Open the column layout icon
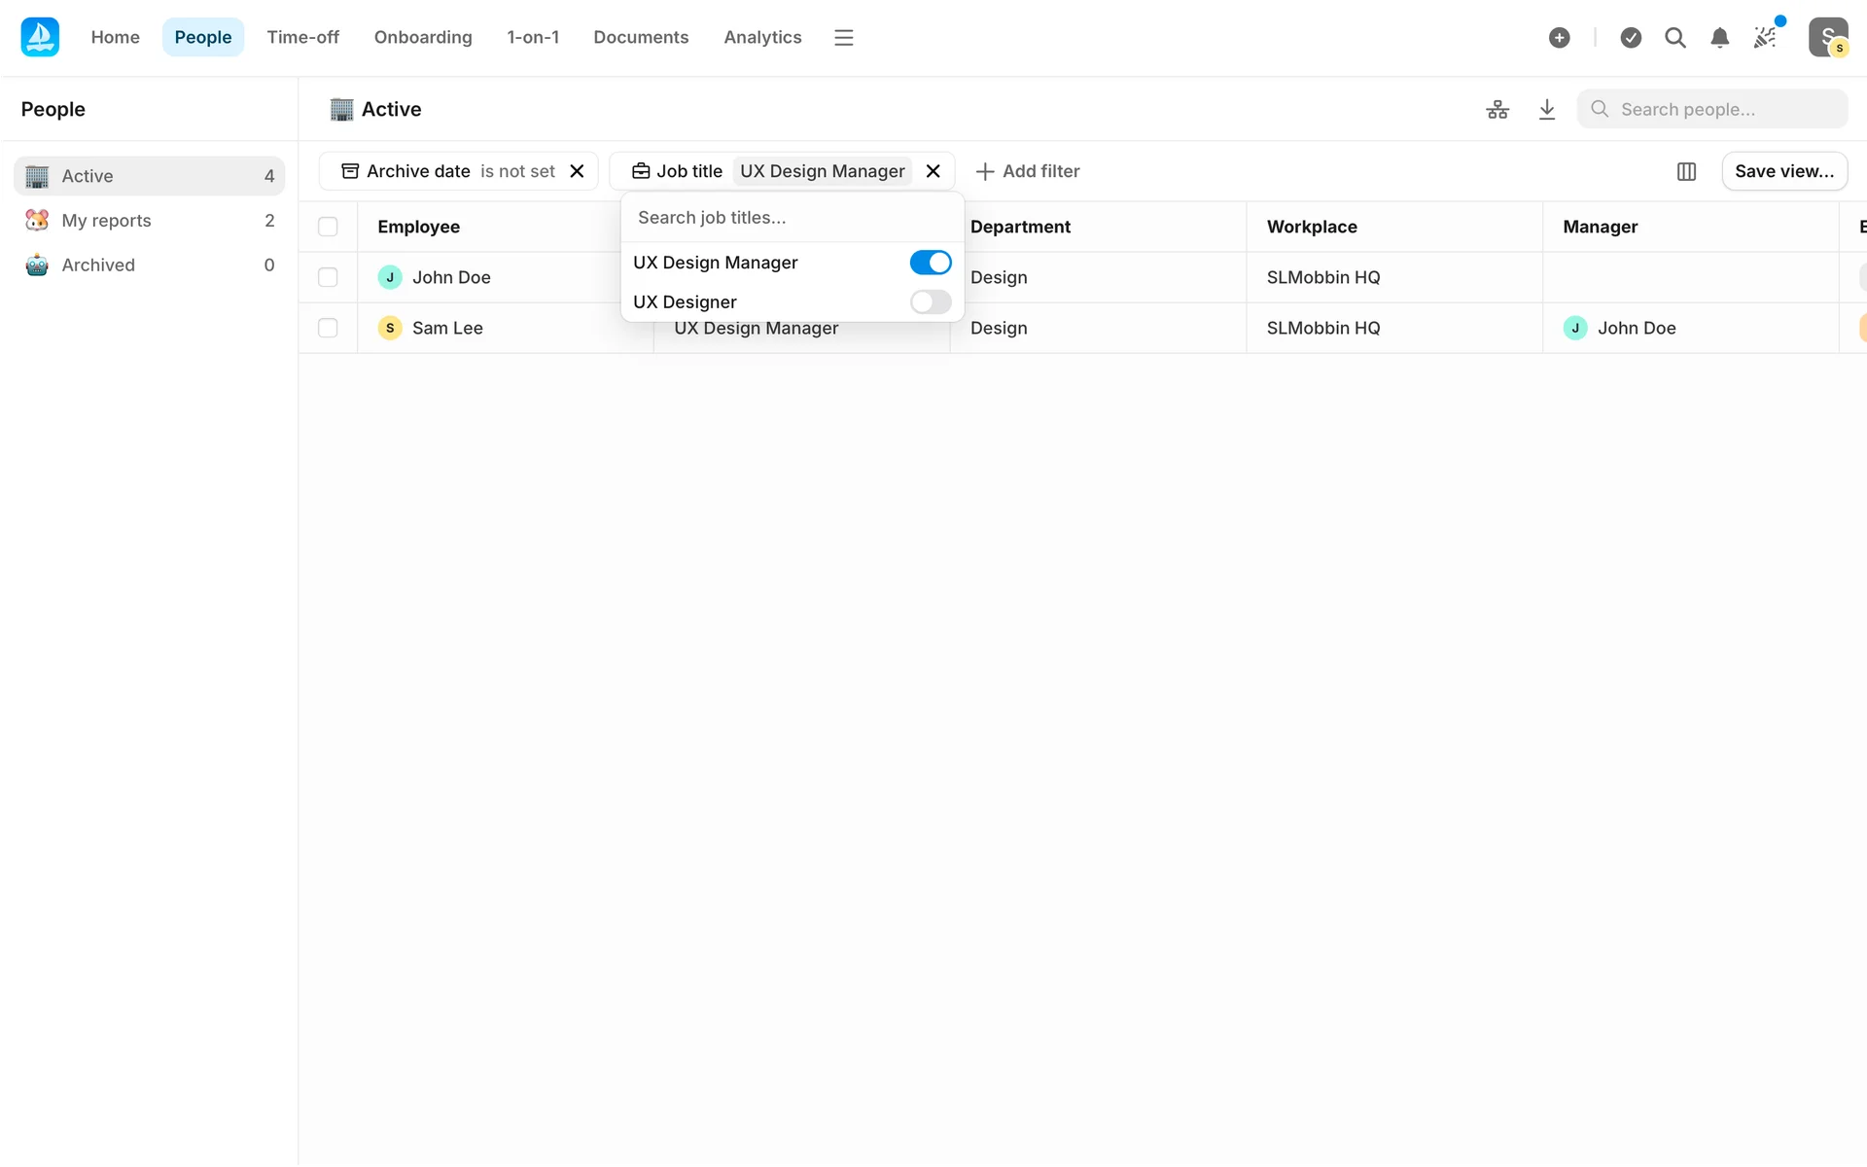This screenshot has width=1867, height=1167. [x=1686, y=171]
